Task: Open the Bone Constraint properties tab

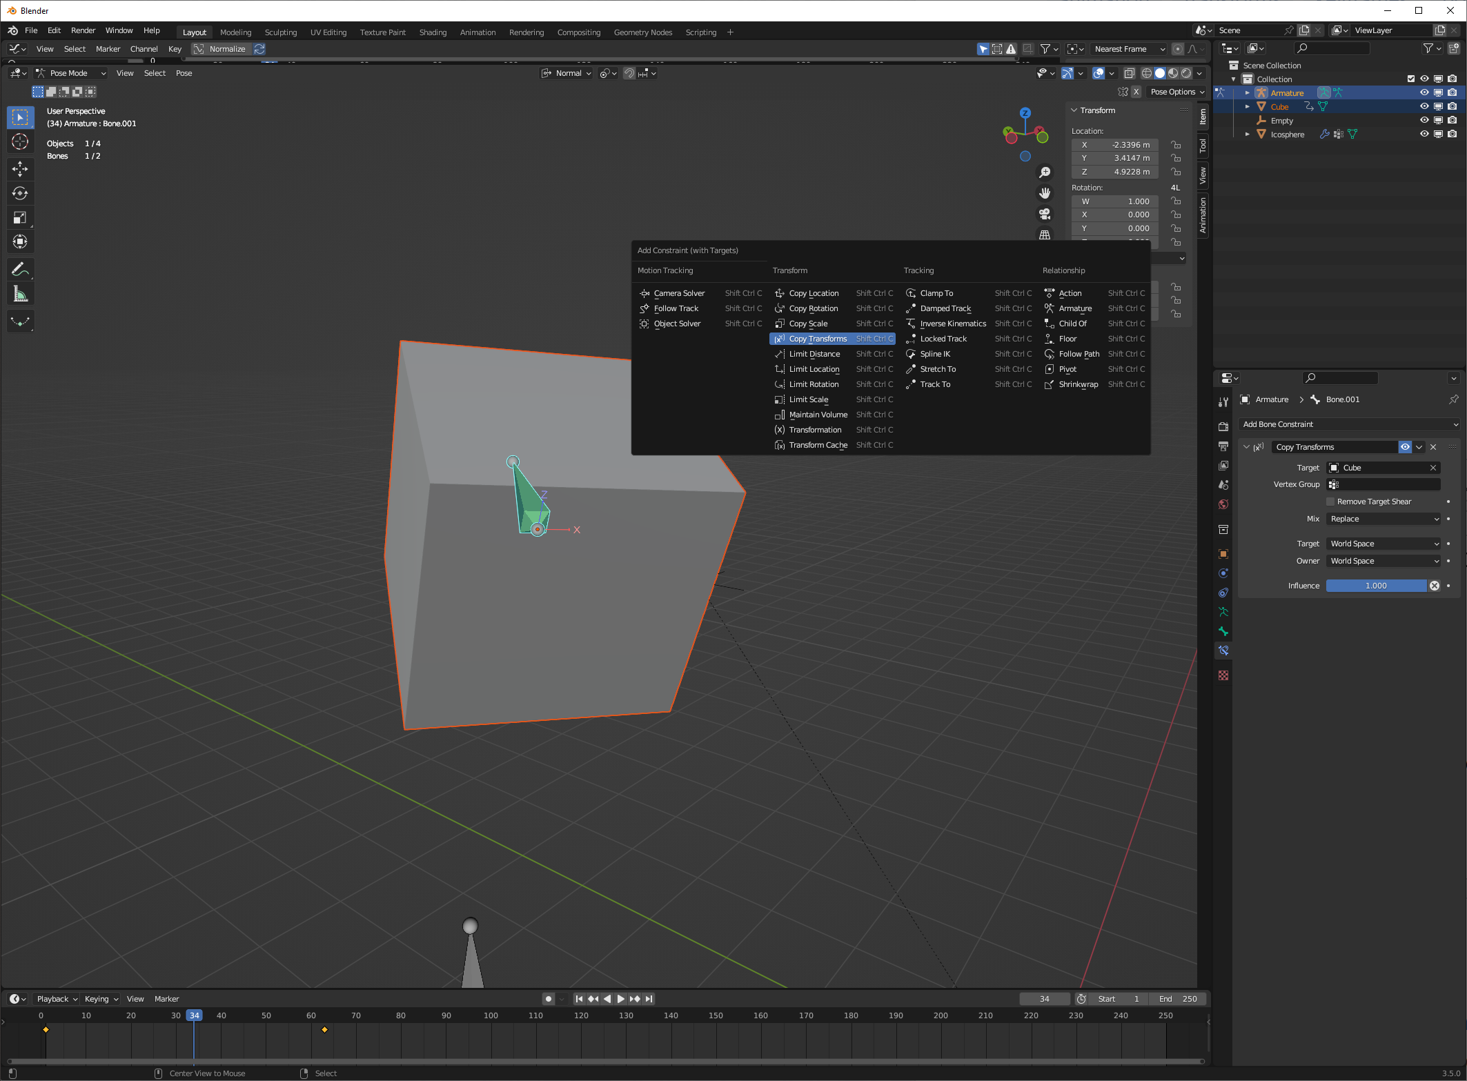Action: click(x=1223, y=651)
